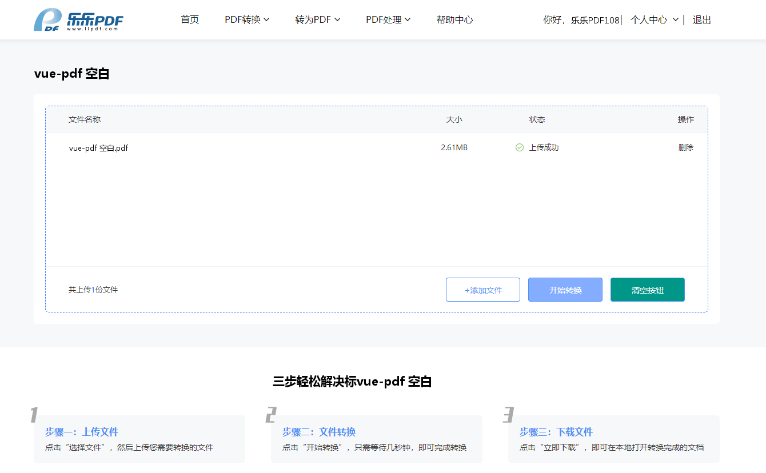Click the 共上传1份文件 count text
This screenshot has height=473, width=766.
point(93,290)
